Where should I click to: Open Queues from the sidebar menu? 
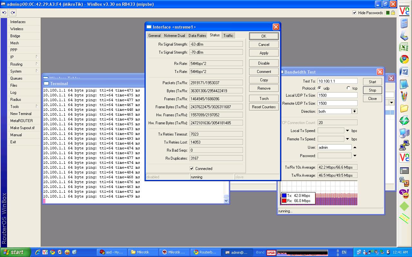(24, 78)
